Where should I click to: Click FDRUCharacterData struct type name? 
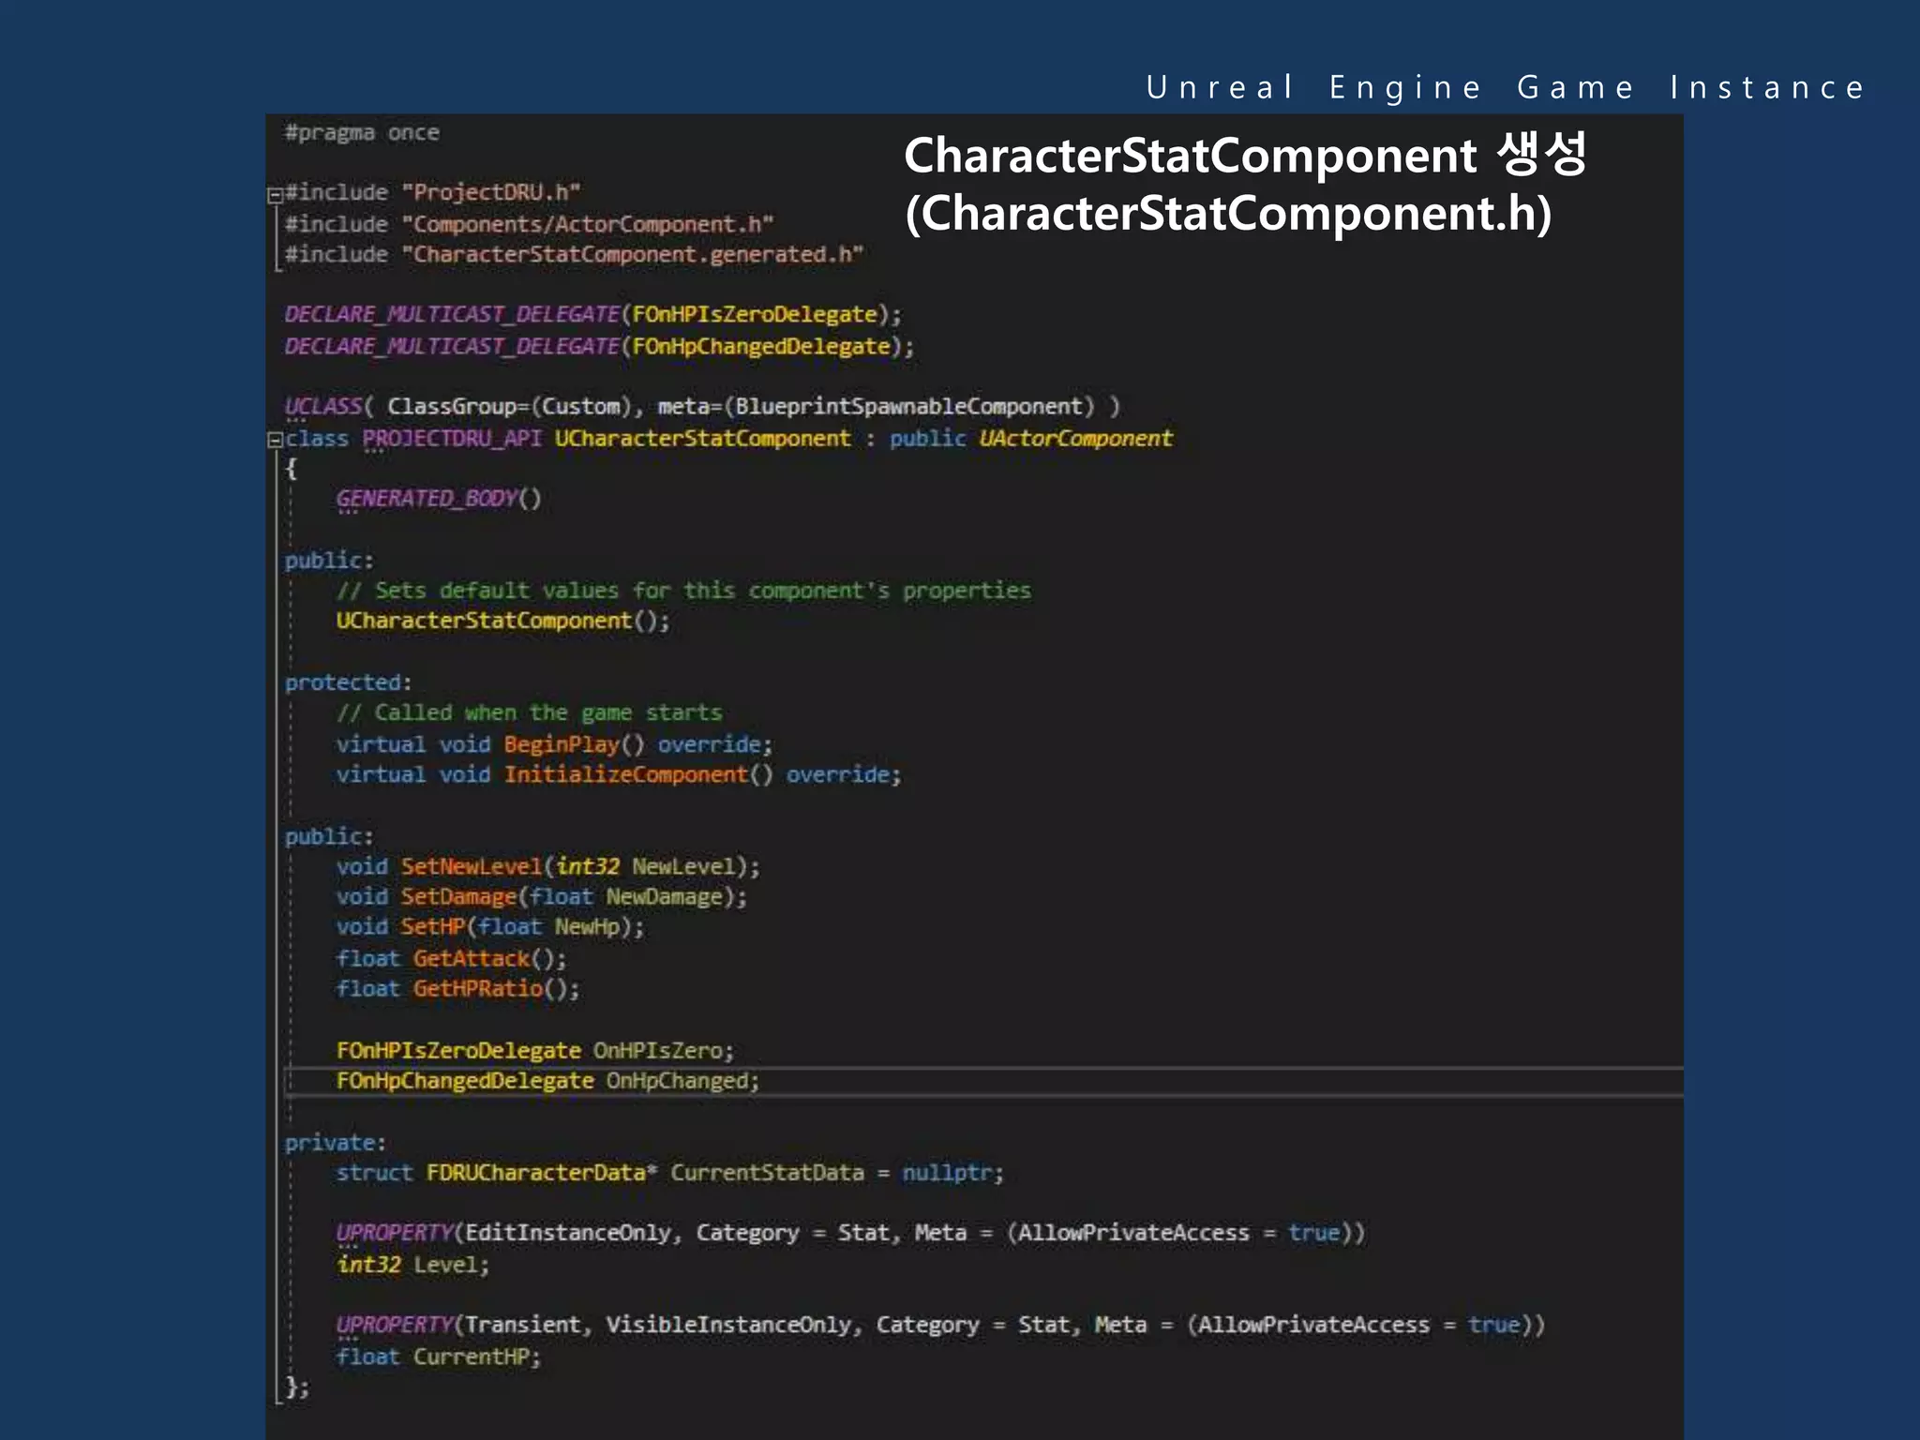[x=536, y=1173]
